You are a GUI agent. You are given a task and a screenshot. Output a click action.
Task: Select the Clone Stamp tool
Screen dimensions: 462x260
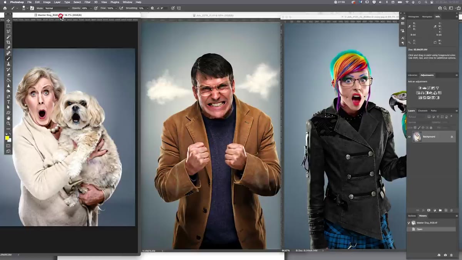[x=8, y=64]
